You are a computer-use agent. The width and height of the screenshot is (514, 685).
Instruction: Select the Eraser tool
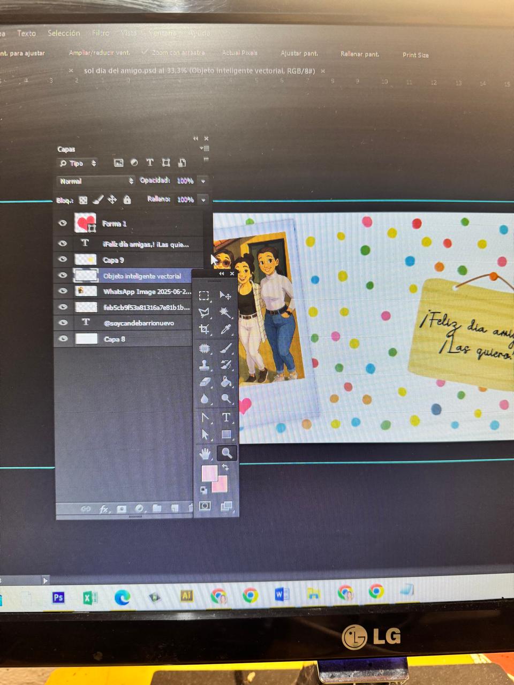[205, 382]
